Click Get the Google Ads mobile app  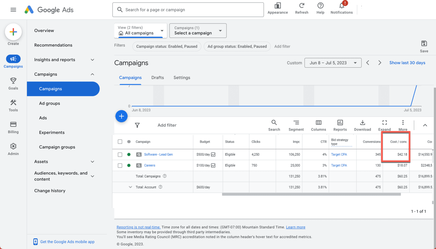click(67, 242)
